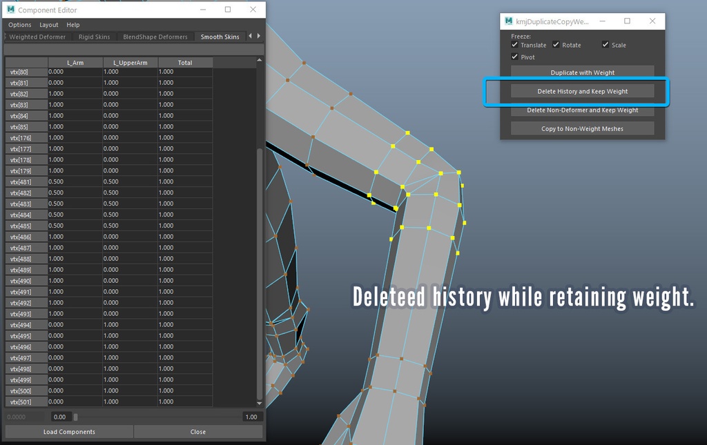
Task: Click L_Arm weight cell of vtx[482]
Action: point(75,192)
